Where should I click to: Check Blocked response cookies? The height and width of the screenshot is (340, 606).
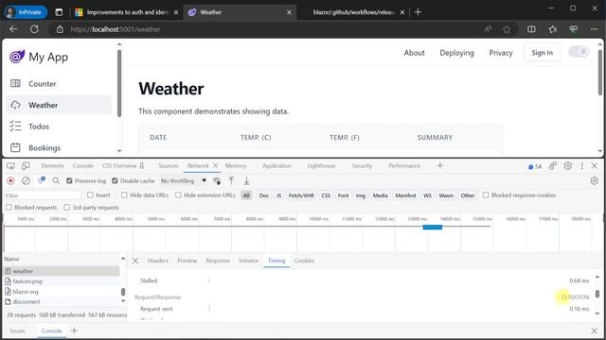click(486, 195)
